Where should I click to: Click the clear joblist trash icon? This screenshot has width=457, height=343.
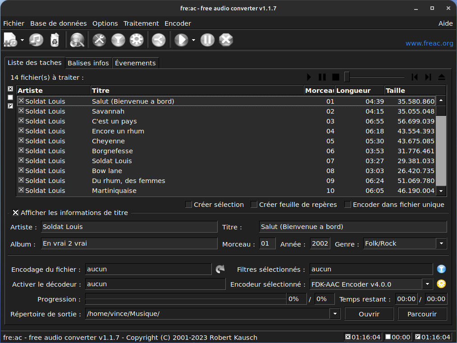click(x=55, y=40)
